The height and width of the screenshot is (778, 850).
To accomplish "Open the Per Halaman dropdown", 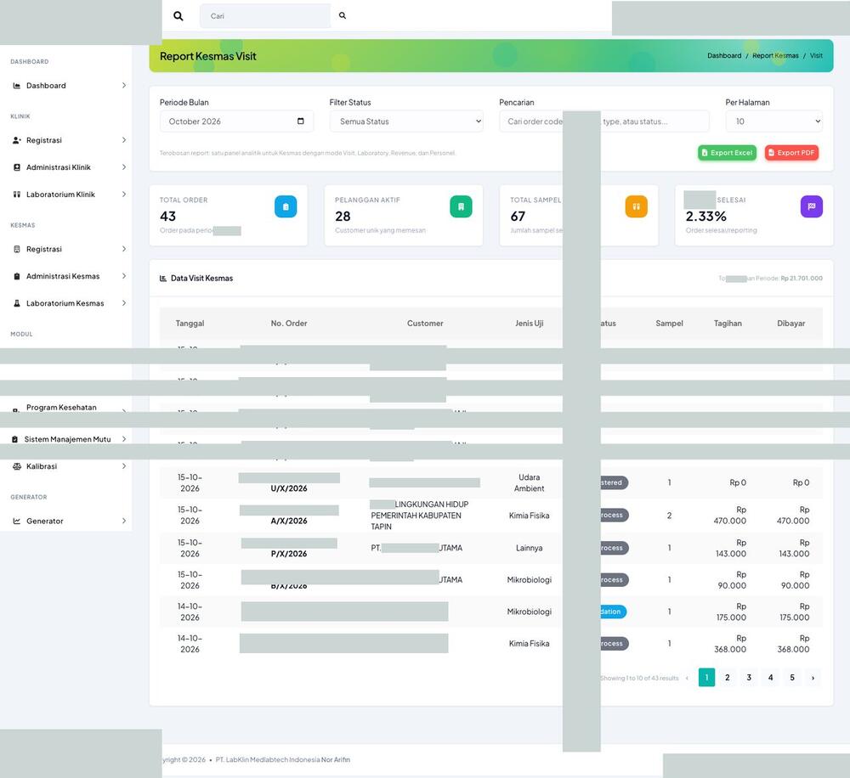I will [773, 121].
